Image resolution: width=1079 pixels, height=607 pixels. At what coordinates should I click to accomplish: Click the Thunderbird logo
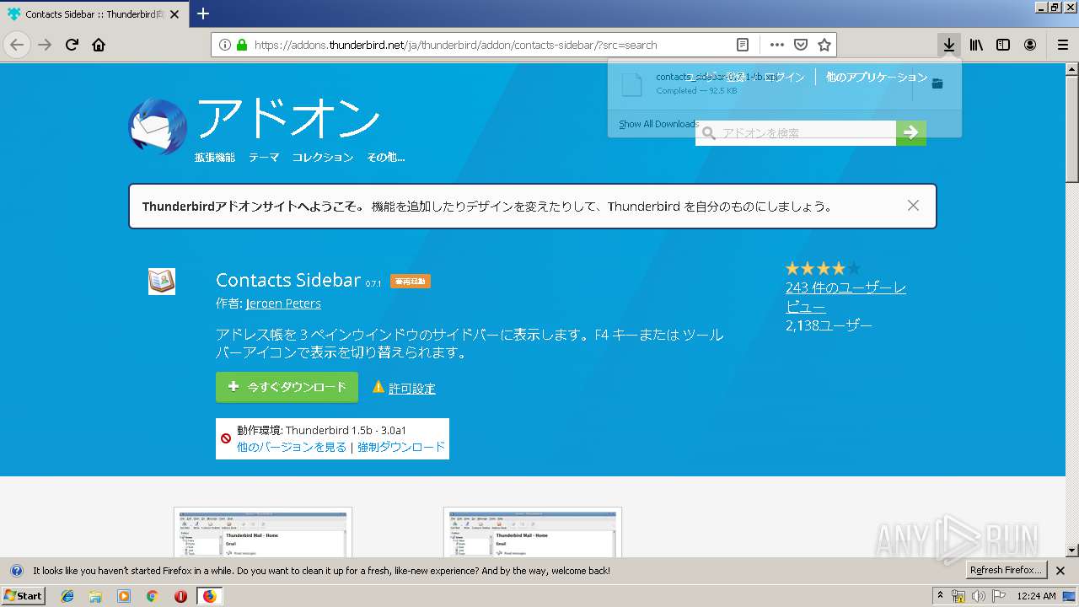pos(158,126)
